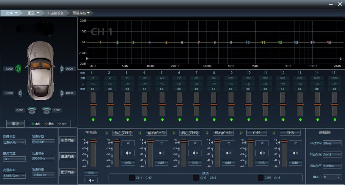Click the EQ band 5 green indicator dot
The height and width of the screenshot is (185, 345).
[162, 119]
